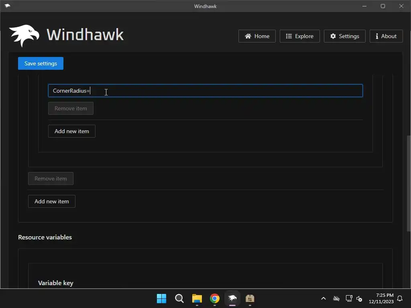Close the Windhawk window
411x308 pixels.
(401, 6)
